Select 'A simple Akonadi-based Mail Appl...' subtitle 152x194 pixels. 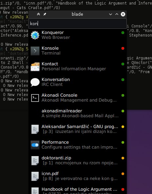(80, 116)
